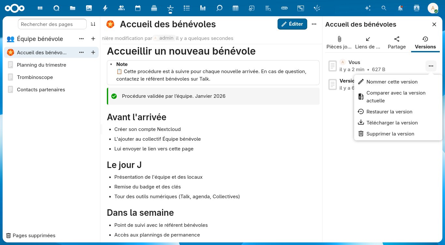Screen dimensions: 445x245
Task: Toggle the version actions three-dot button
Action: click(431, 66)
